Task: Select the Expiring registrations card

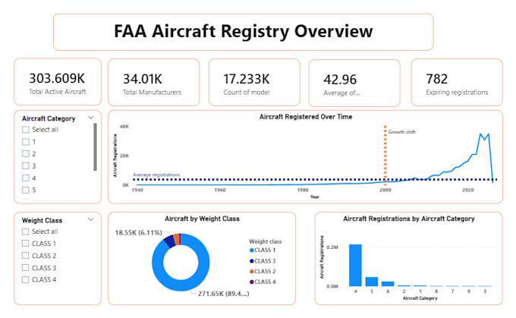Action: [457, 82]
